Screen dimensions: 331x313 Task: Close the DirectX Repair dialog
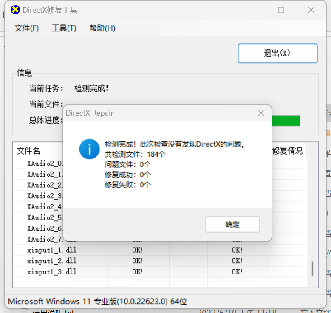[x=261, y=113]
